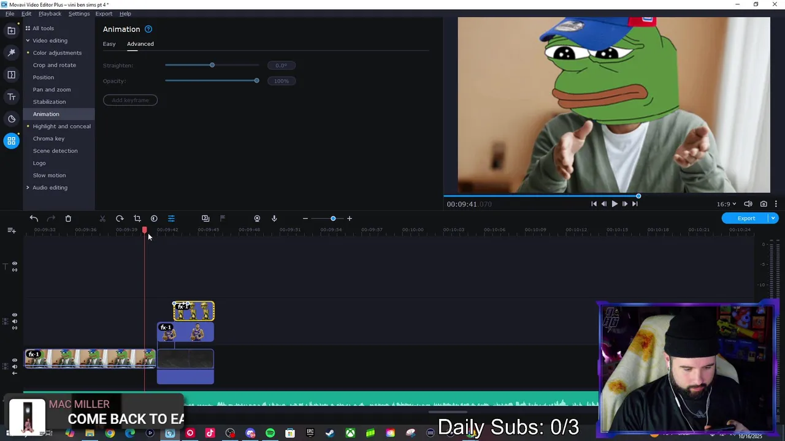785x441 pixels.
Task: Open player more options three-dot menu
Action: point(776,204)
